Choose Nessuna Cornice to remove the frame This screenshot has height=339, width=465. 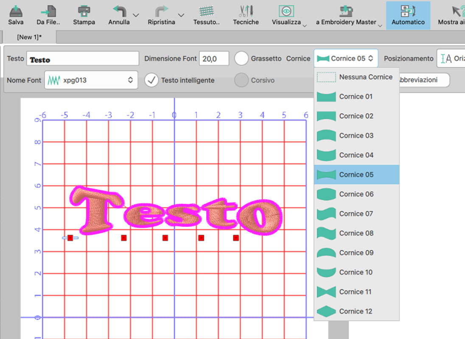[366, 77]
